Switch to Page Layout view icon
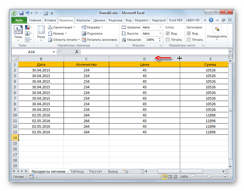244x191 pixels. pos(169,177)
